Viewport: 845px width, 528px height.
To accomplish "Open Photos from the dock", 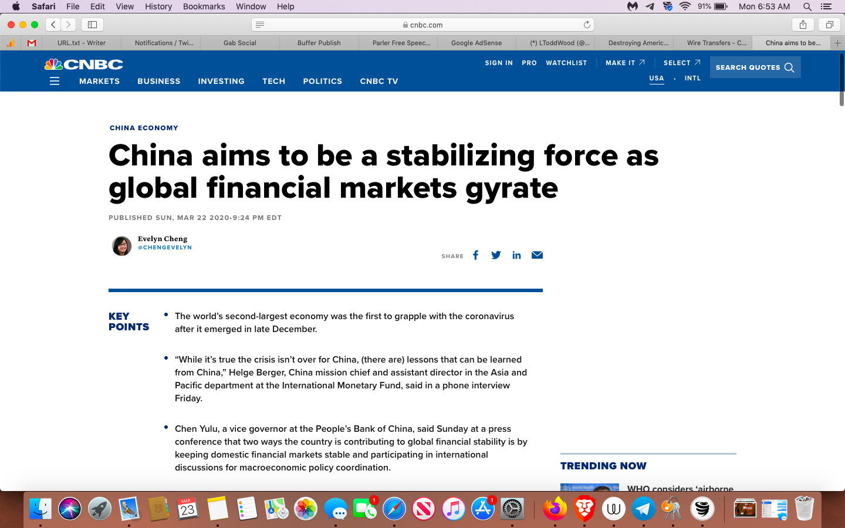I will pyautogui.click(x=306, y=509).
